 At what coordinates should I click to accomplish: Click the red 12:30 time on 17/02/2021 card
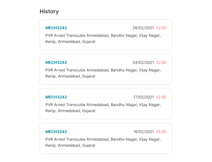tap(161, 97)
